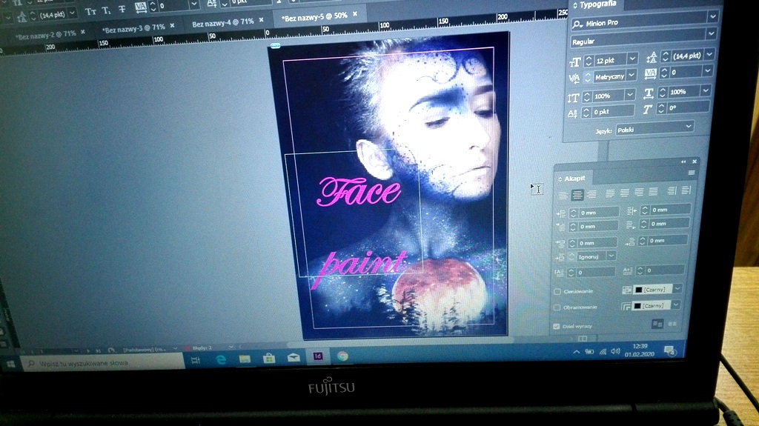The height and width of the screenshot is (426, 759).
Task: Close the Bez nazwy-5 document tab
Action: tap(355, 14)
